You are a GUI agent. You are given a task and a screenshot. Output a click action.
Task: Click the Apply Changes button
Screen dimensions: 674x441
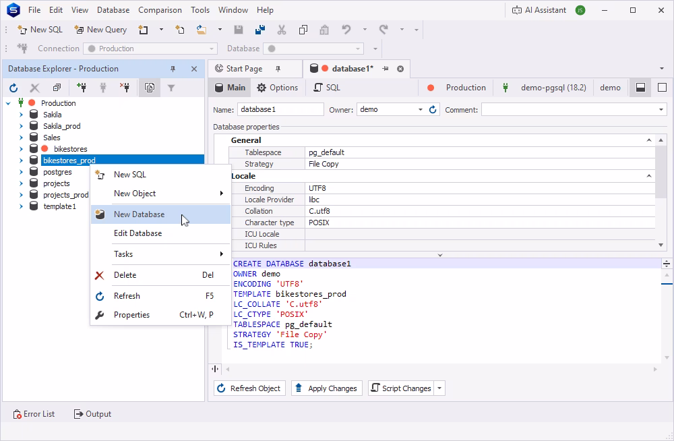pyautogui.click(x=327, y=388)
